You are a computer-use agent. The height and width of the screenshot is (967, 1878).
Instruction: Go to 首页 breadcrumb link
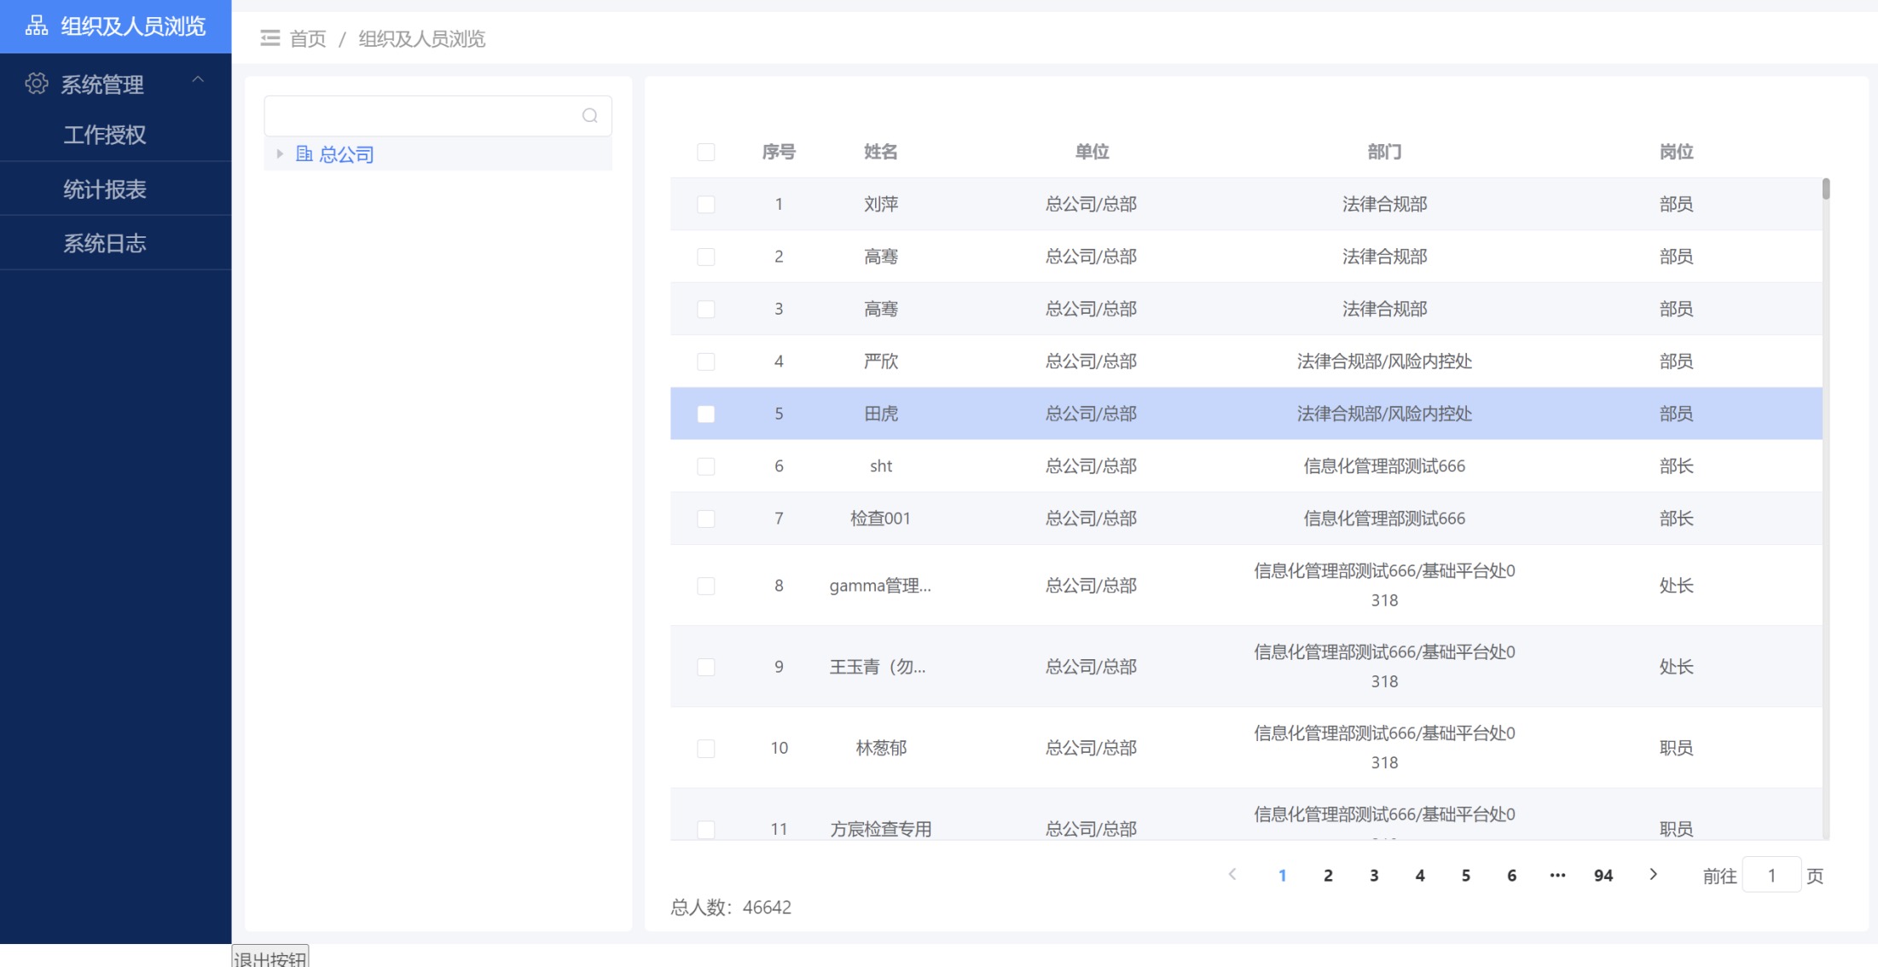(x=308, y=38)
